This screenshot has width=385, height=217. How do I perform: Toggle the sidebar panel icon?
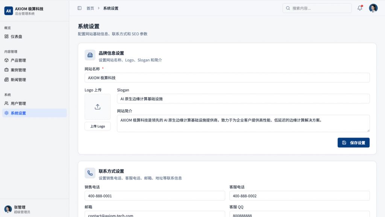[80, 8]
